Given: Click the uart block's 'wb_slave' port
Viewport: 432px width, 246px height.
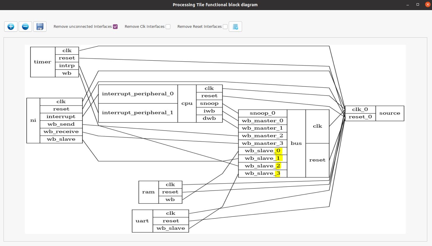Looking at the screenshot, I should coord(171,229).
